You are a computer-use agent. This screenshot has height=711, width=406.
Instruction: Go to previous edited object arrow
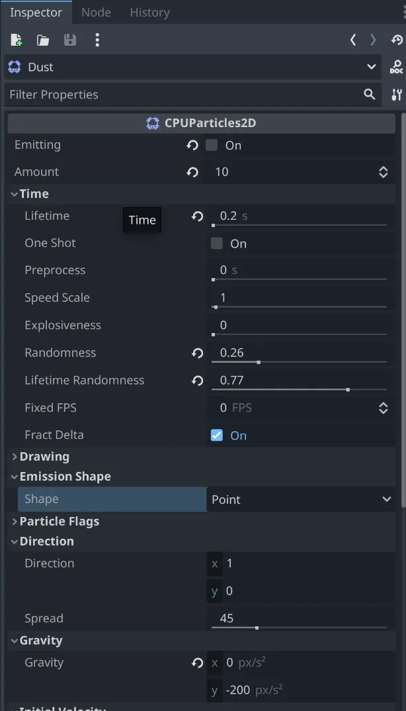click(353, 40)
